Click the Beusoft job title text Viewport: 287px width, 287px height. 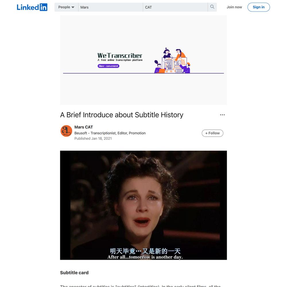(x=110, y=133)
